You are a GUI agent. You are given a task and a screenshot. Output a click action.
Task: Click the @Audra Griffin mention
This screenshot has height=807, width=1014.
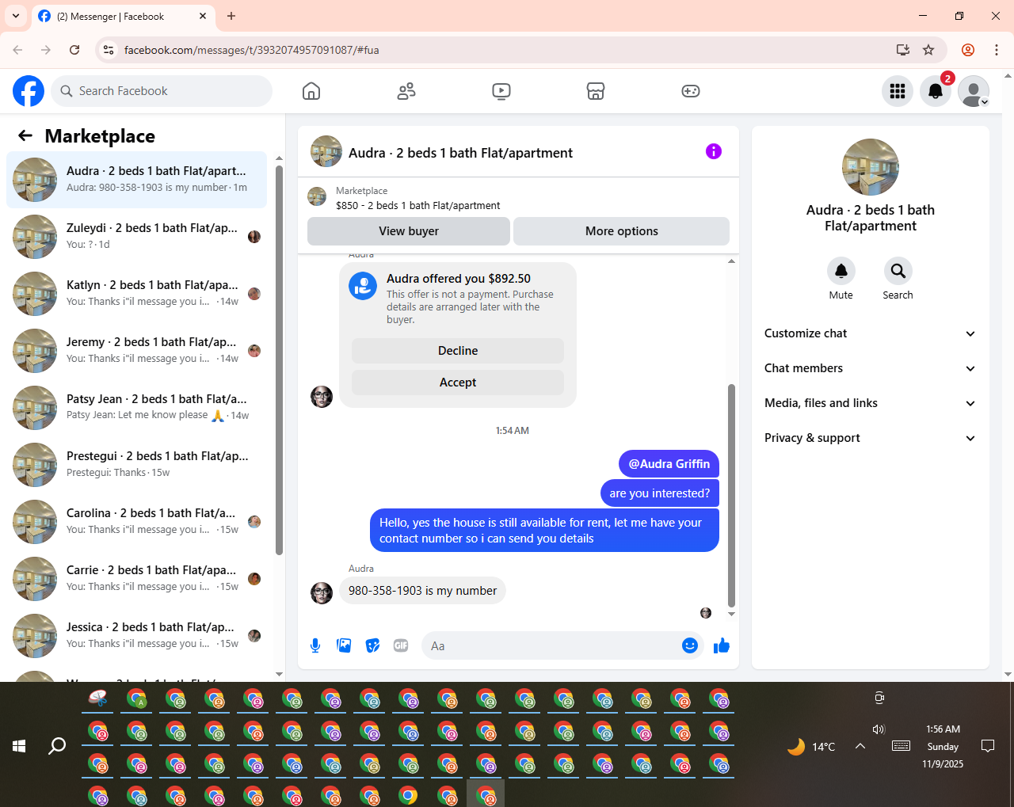(669, 464)
